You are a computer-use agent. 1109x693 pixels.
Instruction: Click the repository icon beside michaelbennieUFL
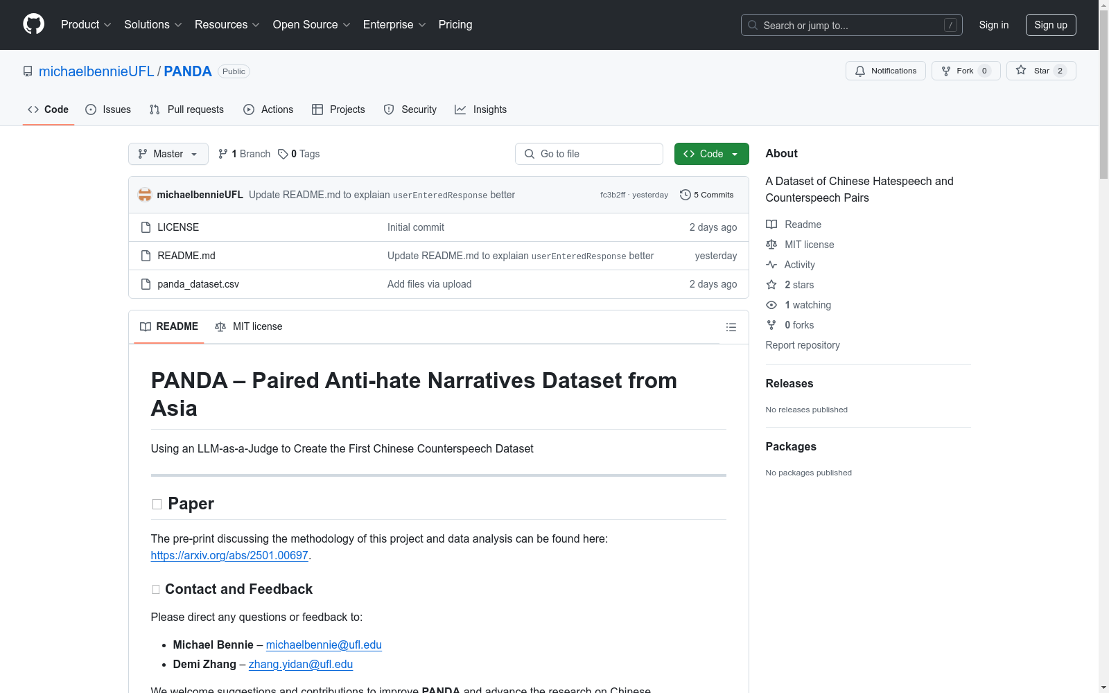(28, 71)
